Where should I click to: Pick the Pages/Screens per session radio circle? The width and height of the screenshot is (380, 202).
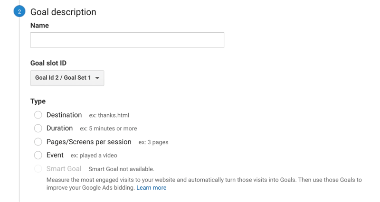click(x=38, y=142)
